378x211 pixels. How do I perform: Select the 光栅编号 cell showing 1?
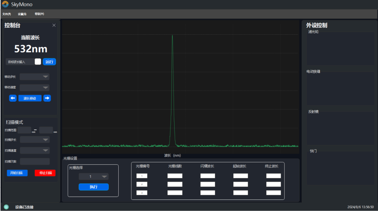(142, 176)
